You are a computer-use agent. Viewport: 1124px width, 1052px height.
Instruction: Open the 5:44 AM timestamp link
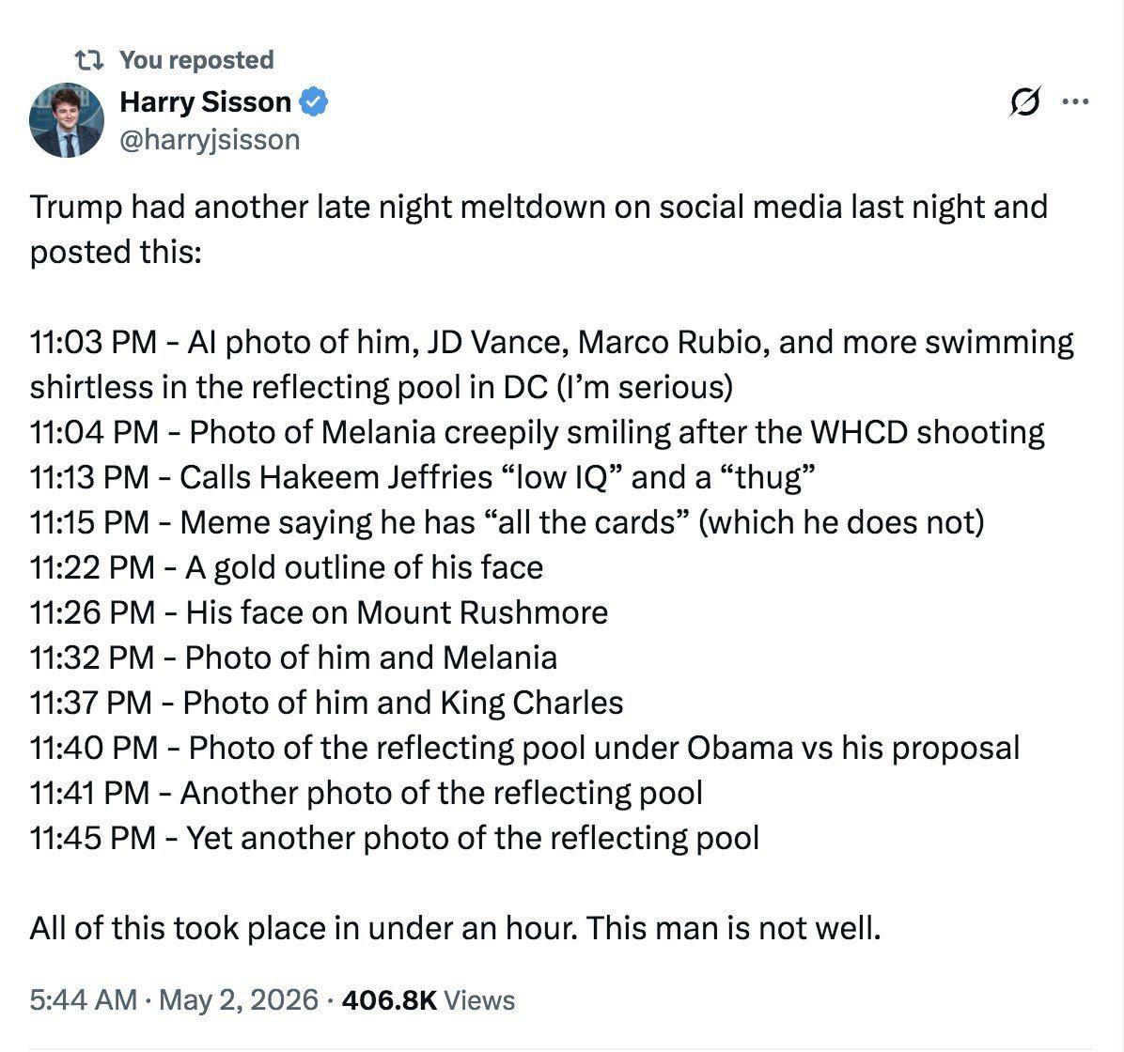click(x=83, y=999)
